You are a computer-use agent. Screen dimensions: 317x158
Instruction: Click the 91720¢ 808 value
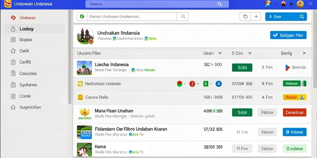click(242, 84)
